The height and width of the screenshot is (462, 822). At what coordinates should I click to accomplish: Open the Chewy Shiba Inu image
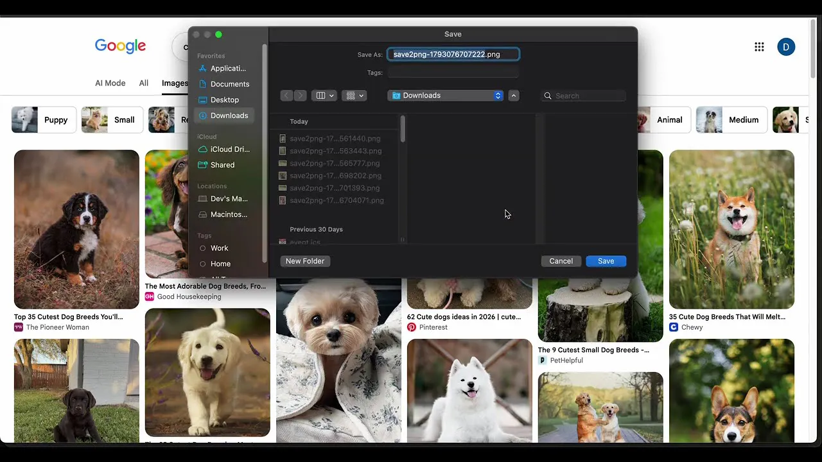(x=731, y=229)
